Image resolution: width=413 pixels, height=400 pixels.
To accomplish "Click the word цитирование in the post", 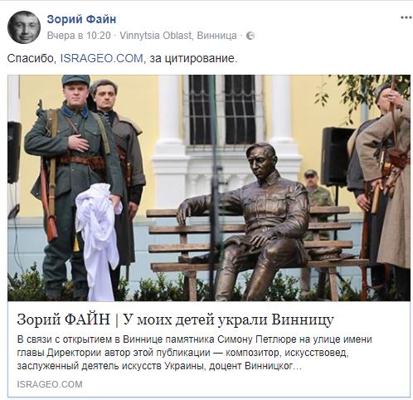I will 201,59.
